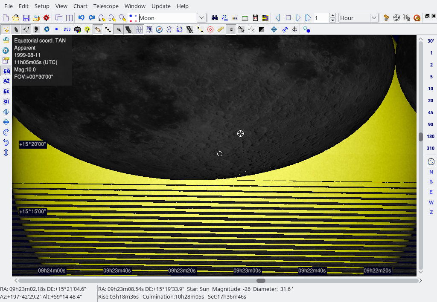437x302 pixels.
Task: Click the compass icon in toolbar
Action: pyautogui.click(x=159, y=29)
